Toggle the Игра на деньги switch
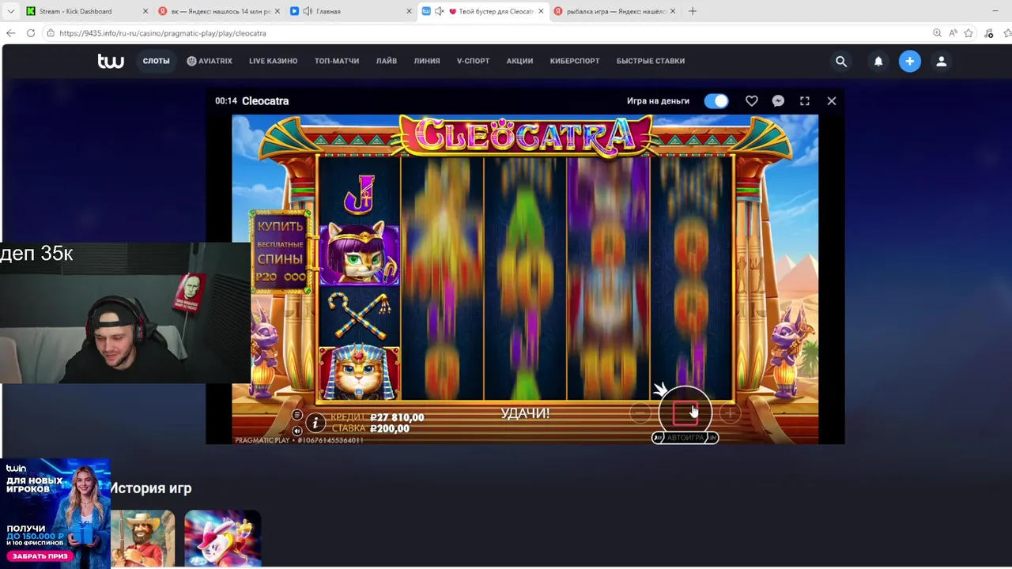This screenshot has width=1012, height=569. coord(716,101)
